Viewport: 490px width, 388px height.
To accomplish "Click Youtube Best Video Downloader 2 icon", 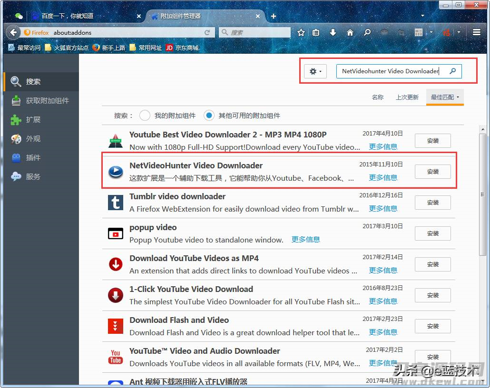I will pyautogui.click(x=116, y=141).
